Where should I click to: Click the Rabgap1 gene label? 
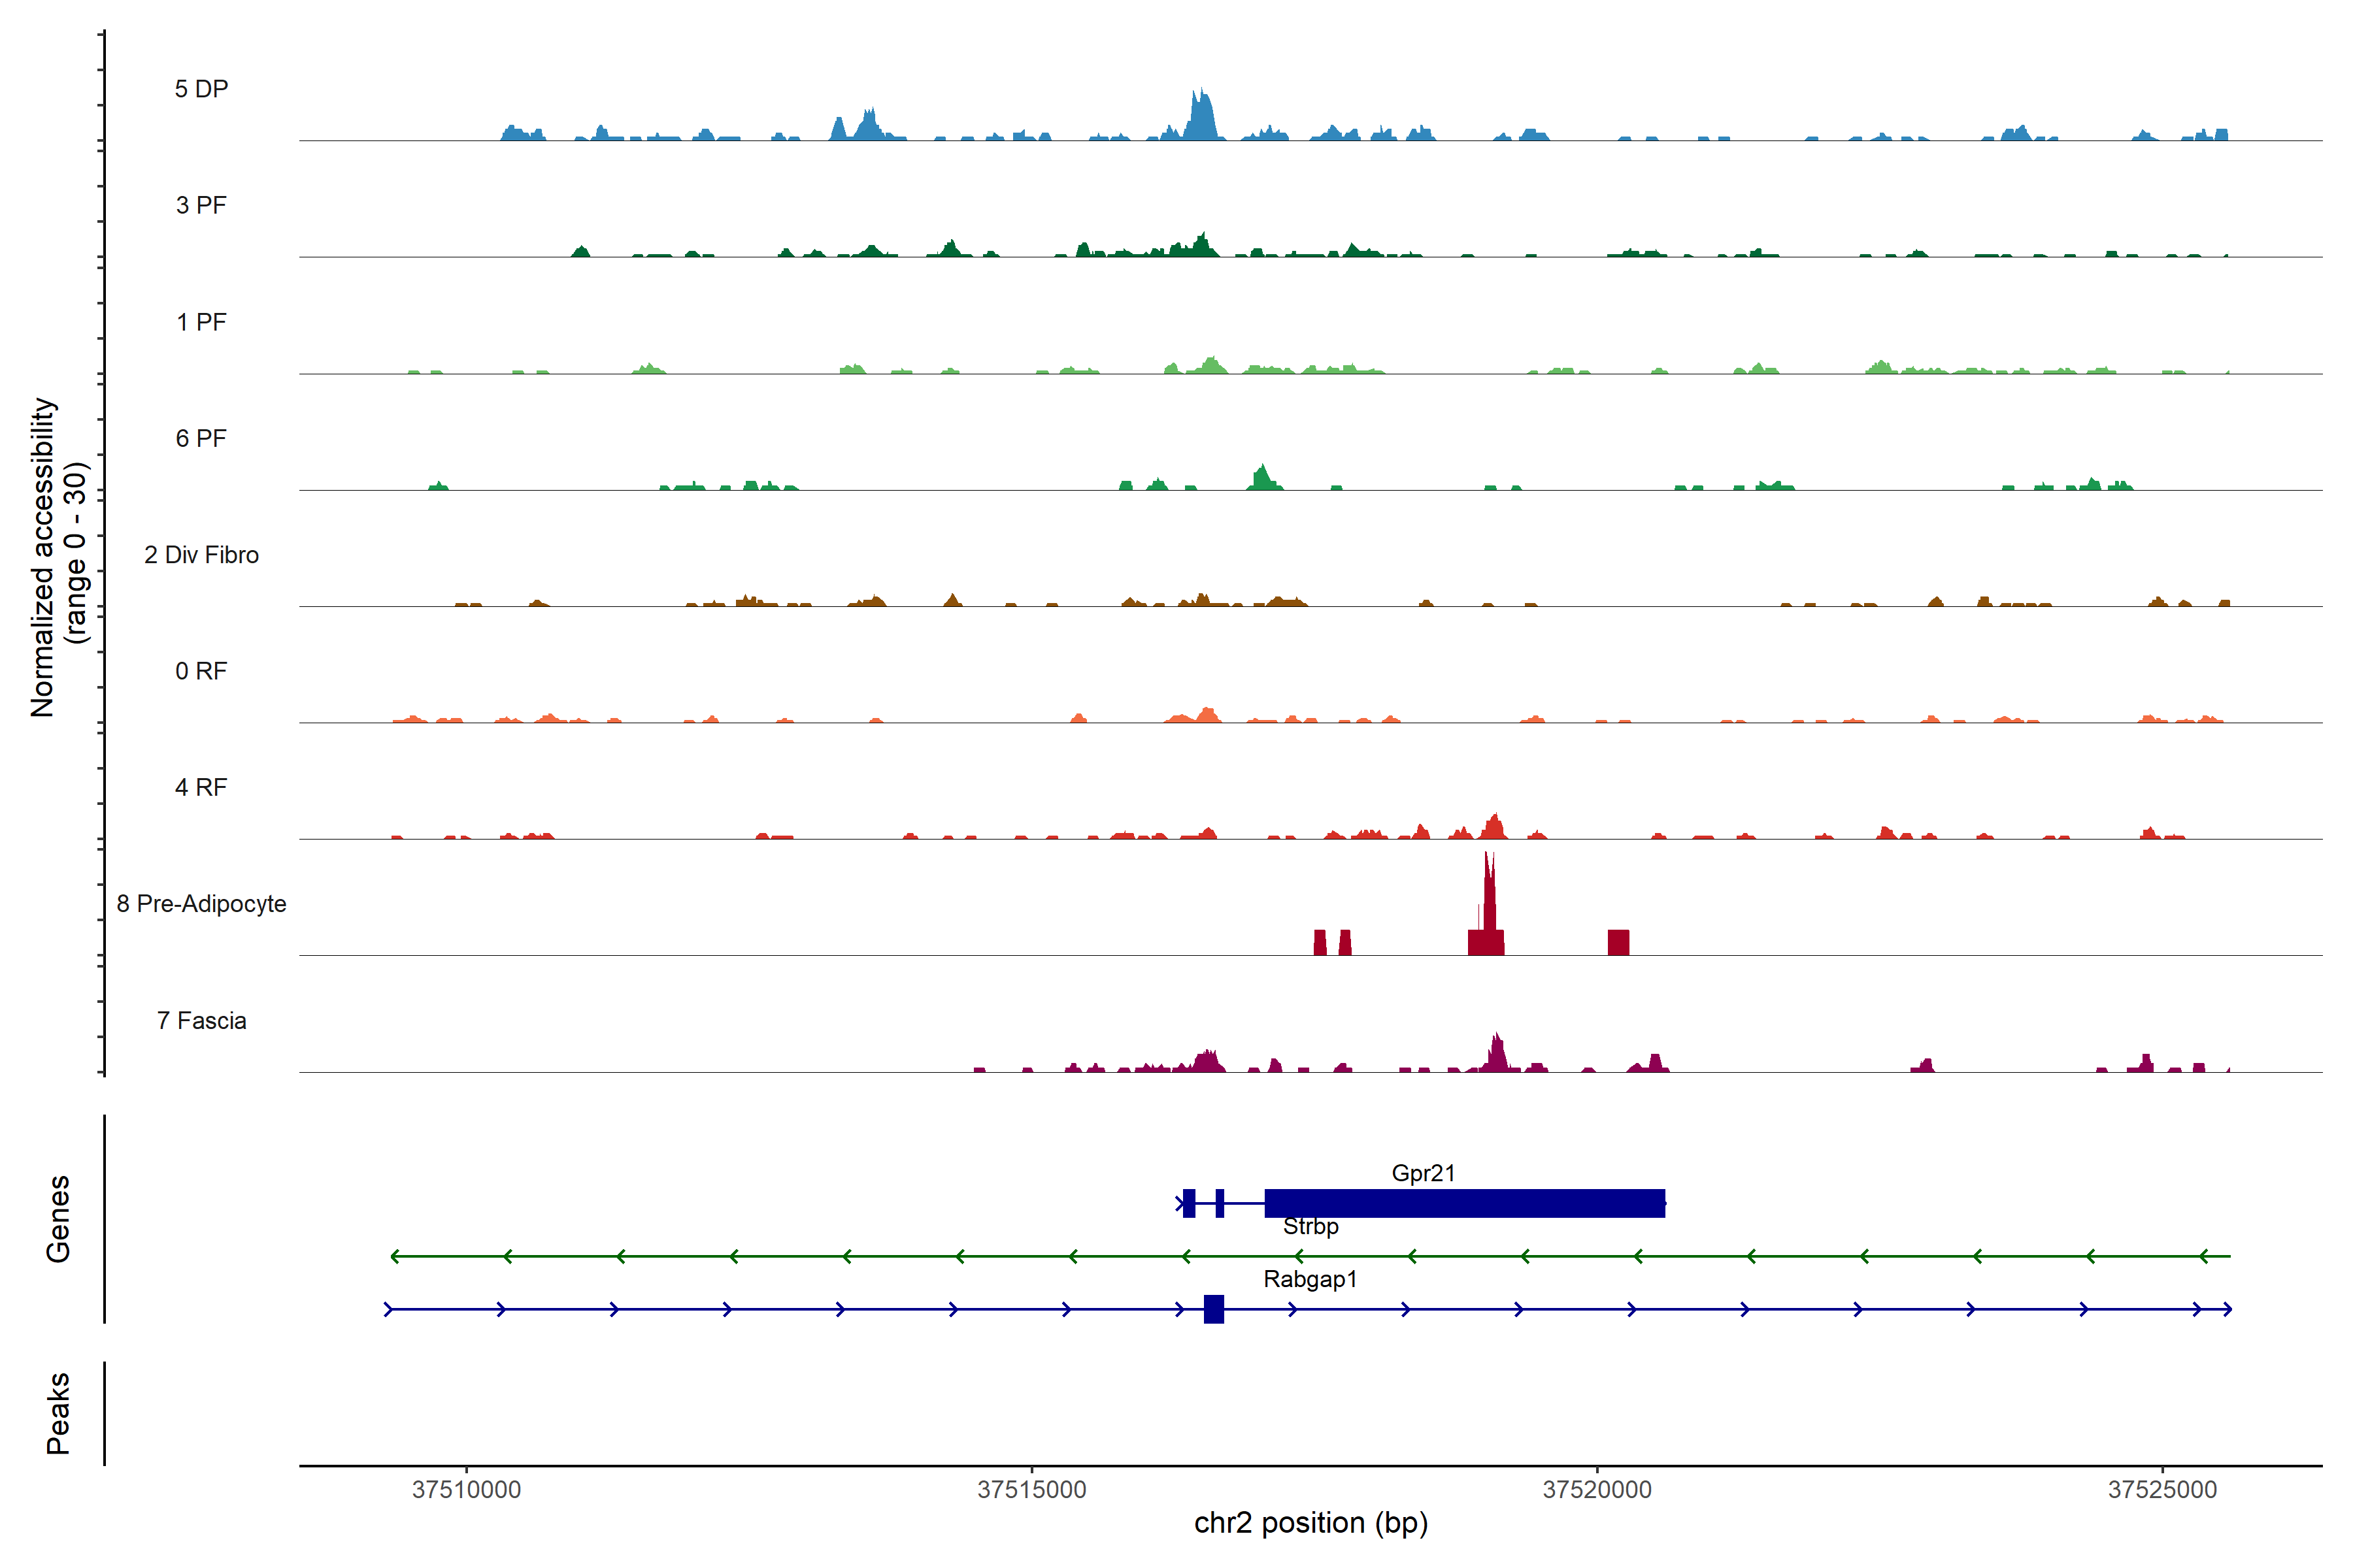click(1310, 1279)
